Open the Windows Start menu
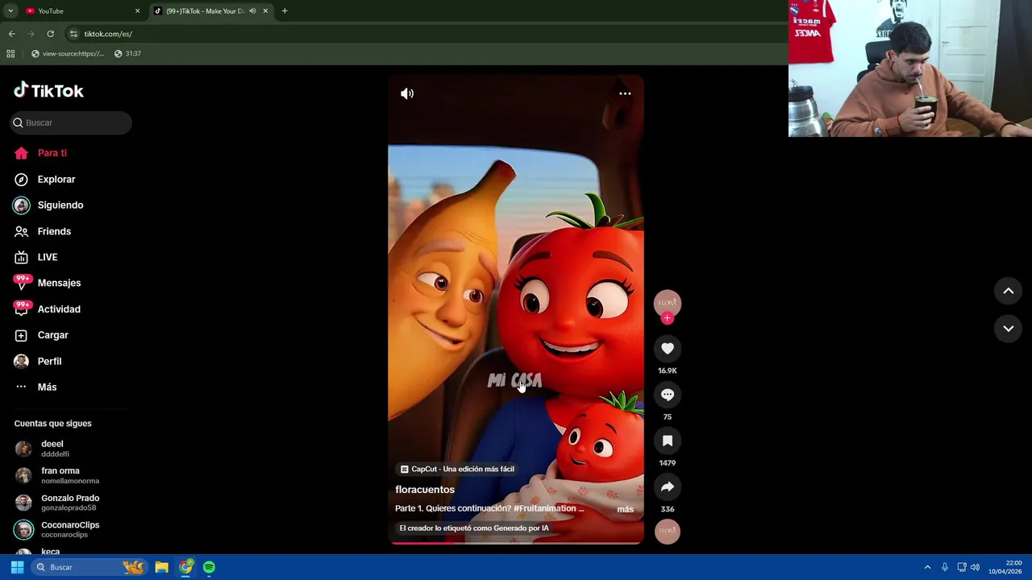 (x=17, y=567)
